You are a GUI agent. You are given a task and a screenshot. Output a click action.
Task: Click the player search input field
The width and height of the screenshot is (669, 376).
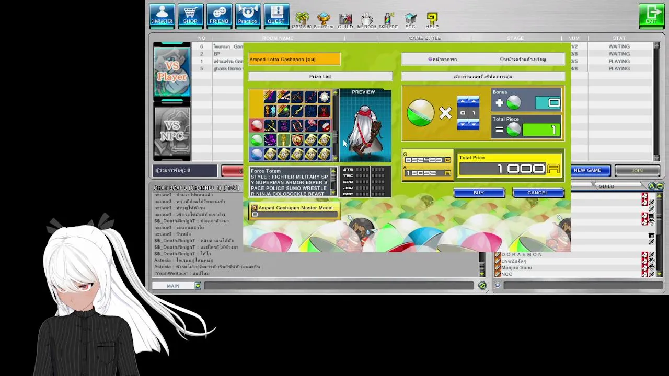[x=583, y=286]
